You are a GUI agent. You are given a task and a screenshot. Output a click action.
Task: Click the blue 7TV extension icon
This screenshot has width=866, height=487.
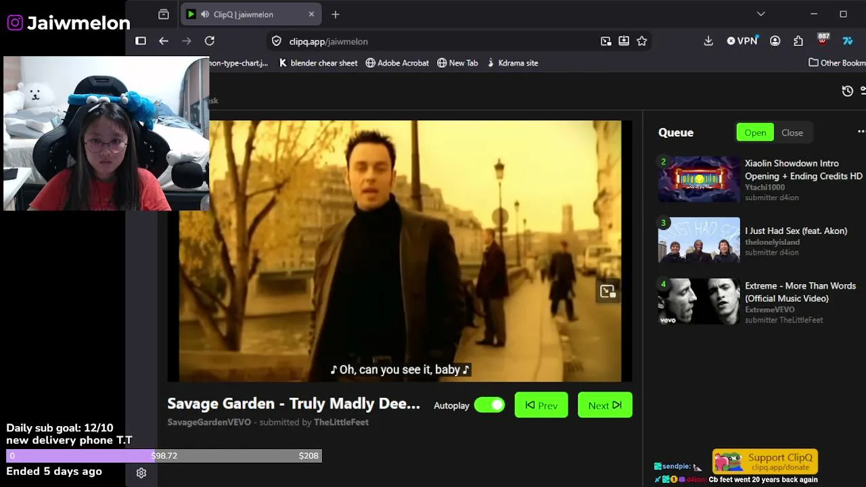pos(847,41)
